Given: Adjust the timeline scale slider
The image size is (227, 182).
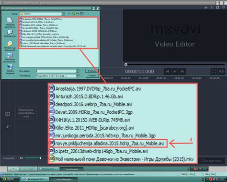Looking at the screenshot, I should pyautogui.click(x=40, y=158).
